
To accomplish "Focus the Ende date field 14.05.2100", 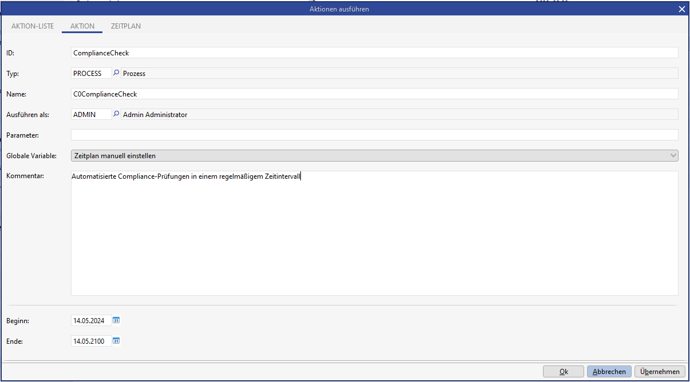I will (x=90, y=341).
